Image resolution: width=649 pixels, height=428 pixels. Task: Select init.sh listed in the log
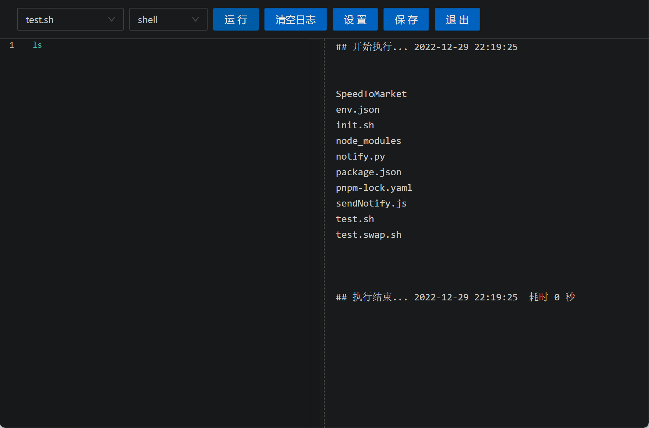coord(355,125)
